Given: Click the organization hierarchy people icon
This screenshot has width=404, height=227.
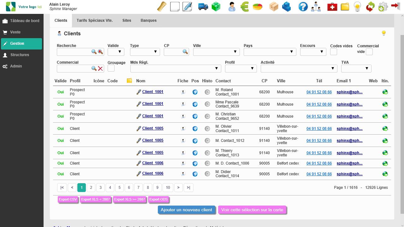Looking at the screenshot, I should (x=316, y=7).
